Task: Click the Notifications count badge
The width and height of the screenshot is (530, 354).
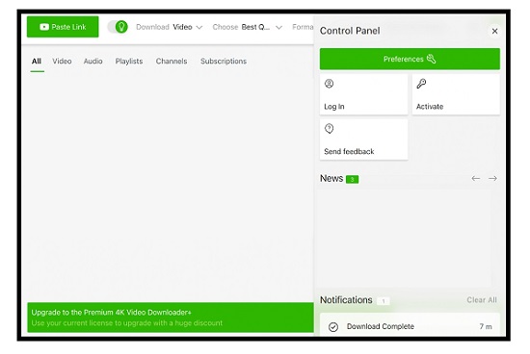Action: pyautogui.click(x=384, y=301)
